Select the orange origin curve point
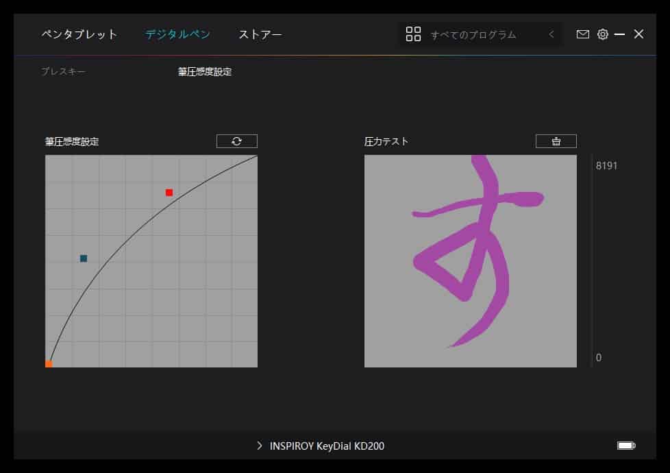Screen dimensions: 670x473 (49, 364)
